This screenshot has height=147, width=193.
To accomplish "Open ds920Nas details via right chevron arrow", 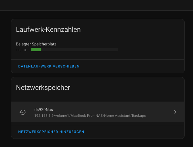I will coord(175,112).
